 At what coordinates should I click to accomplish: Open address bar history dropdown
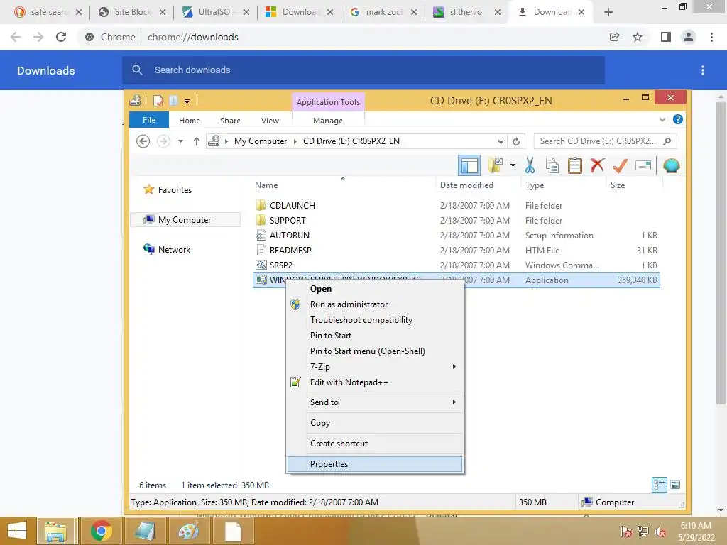501,141
